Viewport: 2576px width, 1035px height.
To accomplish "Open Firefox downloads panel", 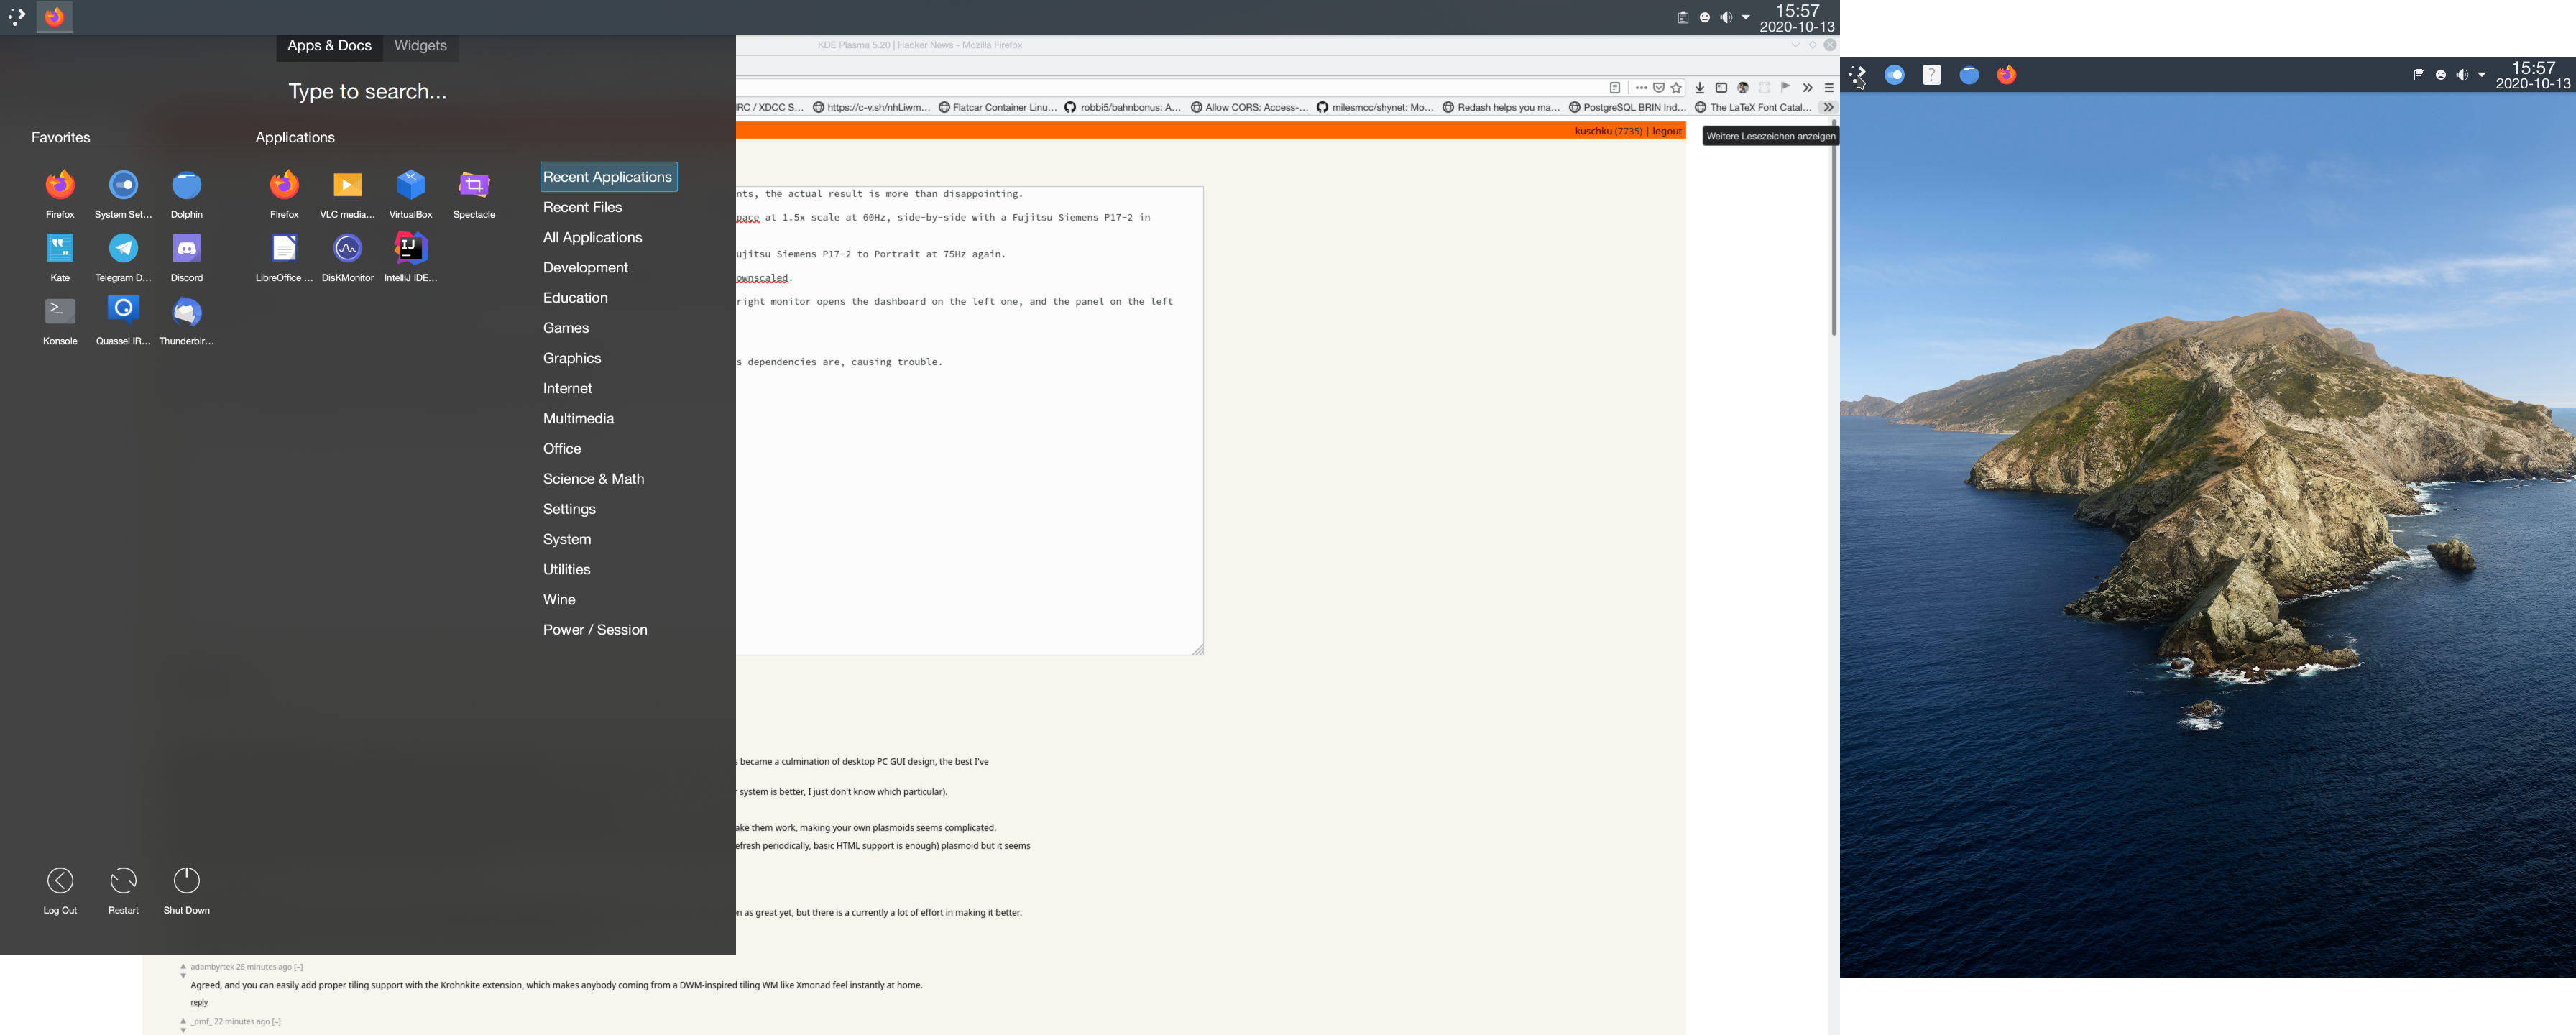I will (1699, 88).
